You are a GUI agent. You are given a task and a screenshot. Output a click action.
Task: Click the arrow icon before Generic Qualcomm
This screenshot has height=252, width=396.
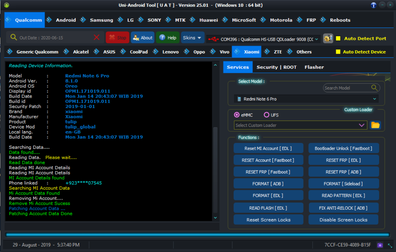(x=10, y=52)
